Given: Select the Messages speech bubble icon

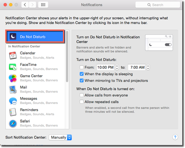Looking at the screenshot, I should pos(13,101).
